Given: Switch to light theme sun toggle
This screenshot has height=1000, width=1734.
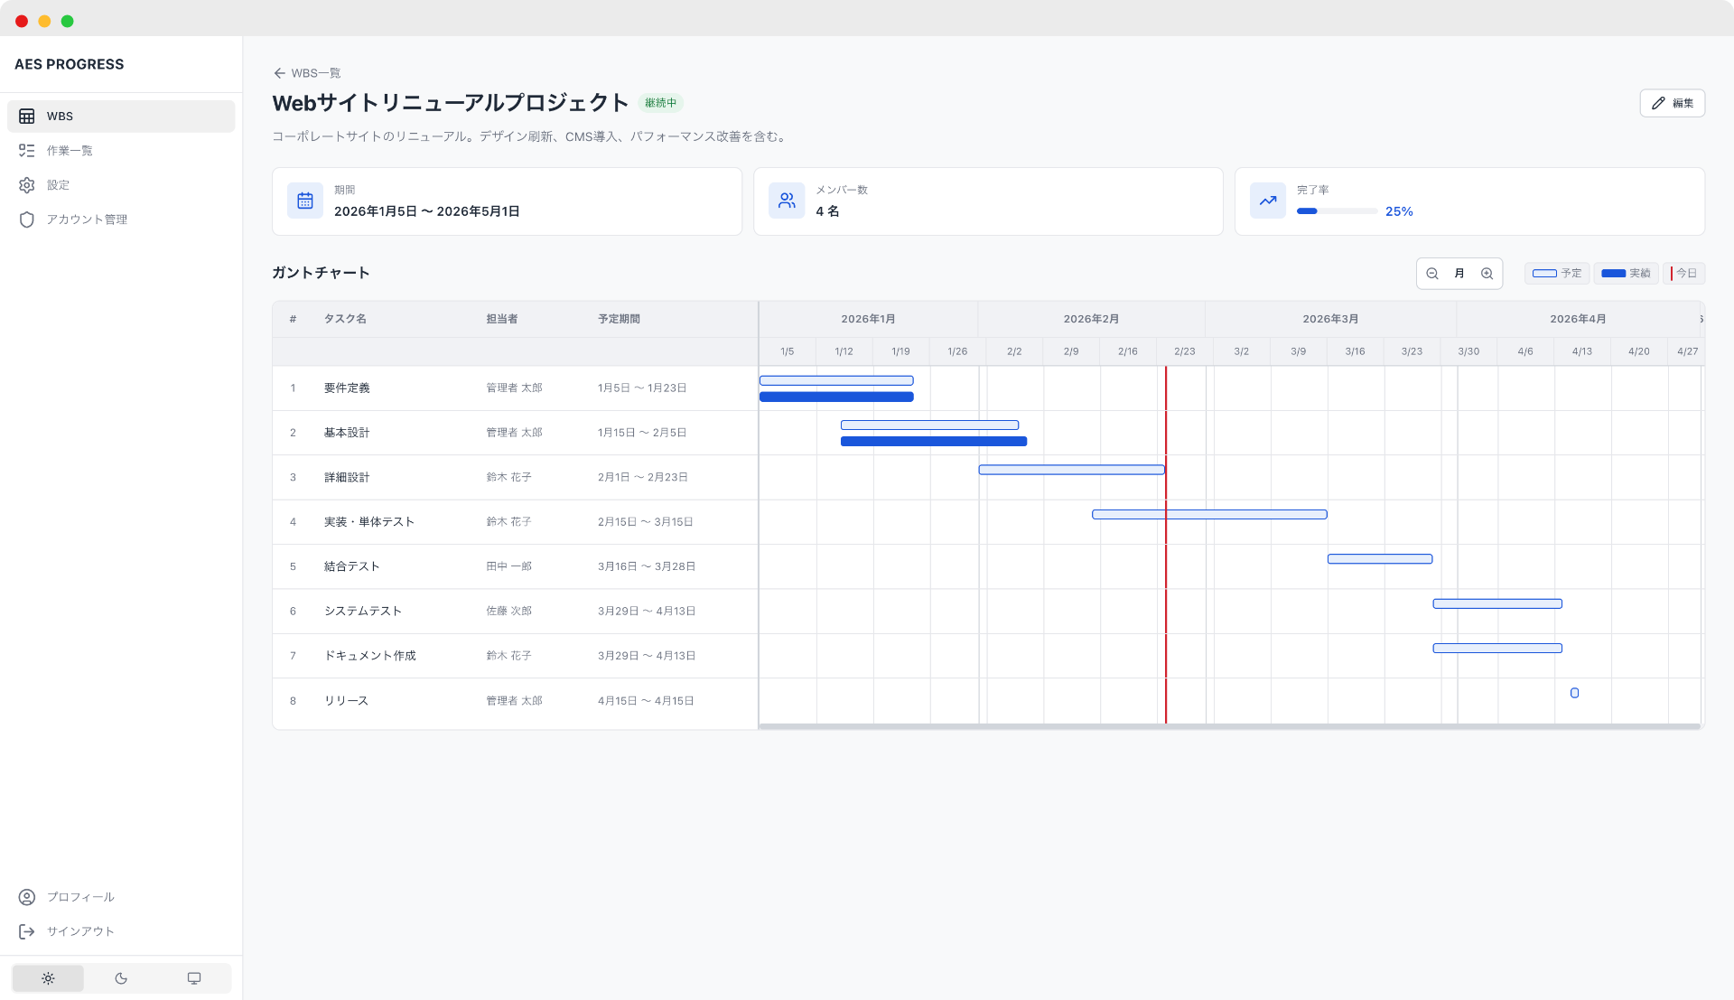Looking at the screenshot, I should coord(48,978).
